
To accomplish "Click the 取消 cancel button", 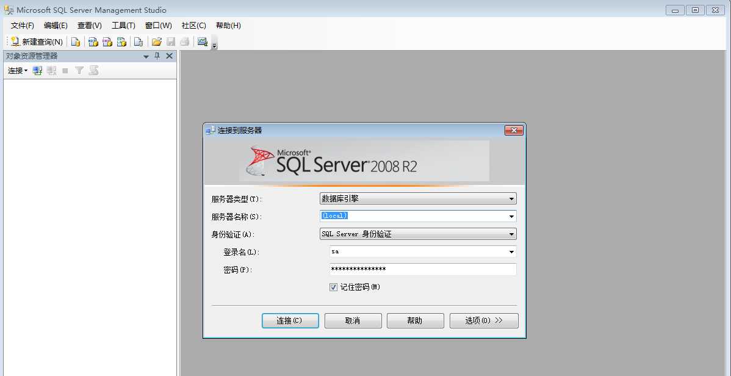I will pyautogui.click(x=353, y=321).
